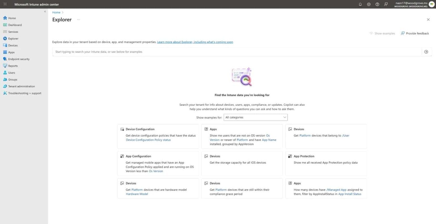This screenshot has width=436, height=224.
Task: Open the nasn17 account avatar menu
Action: pos(431,4)
